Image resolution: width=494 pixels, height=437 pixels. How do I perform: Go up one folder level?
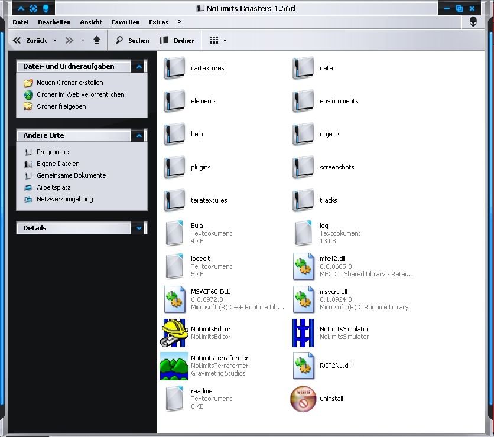(97, 40)
